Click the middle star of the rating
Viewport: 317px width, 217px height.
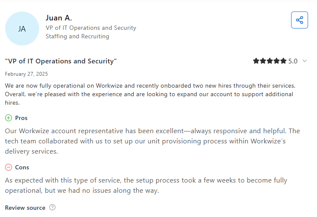(x=270, y=61)
